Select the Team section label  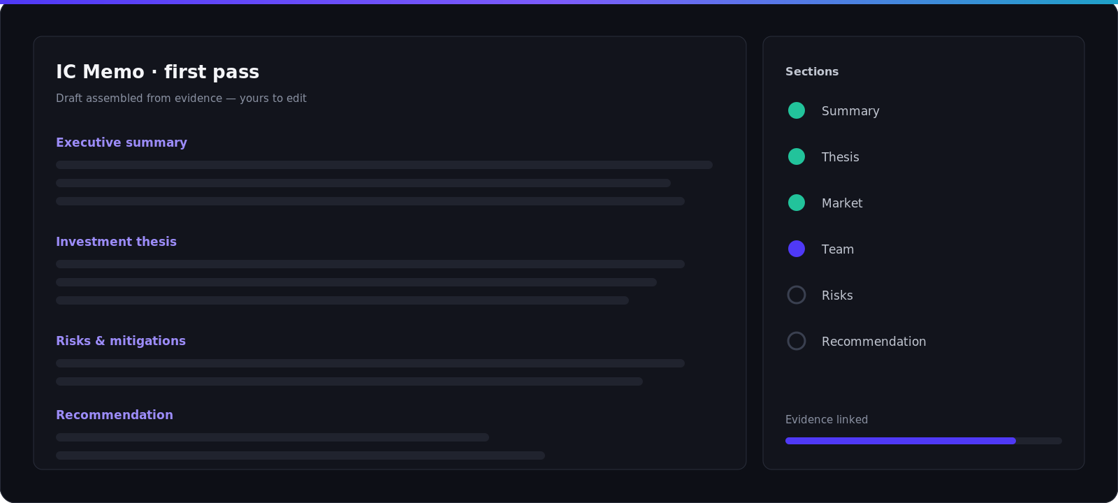838,249
